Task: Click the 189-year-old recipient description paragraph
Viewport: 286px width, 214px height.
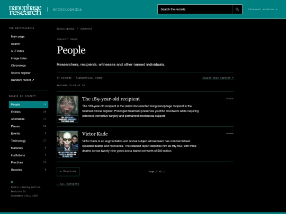Action: click(140, 111)
